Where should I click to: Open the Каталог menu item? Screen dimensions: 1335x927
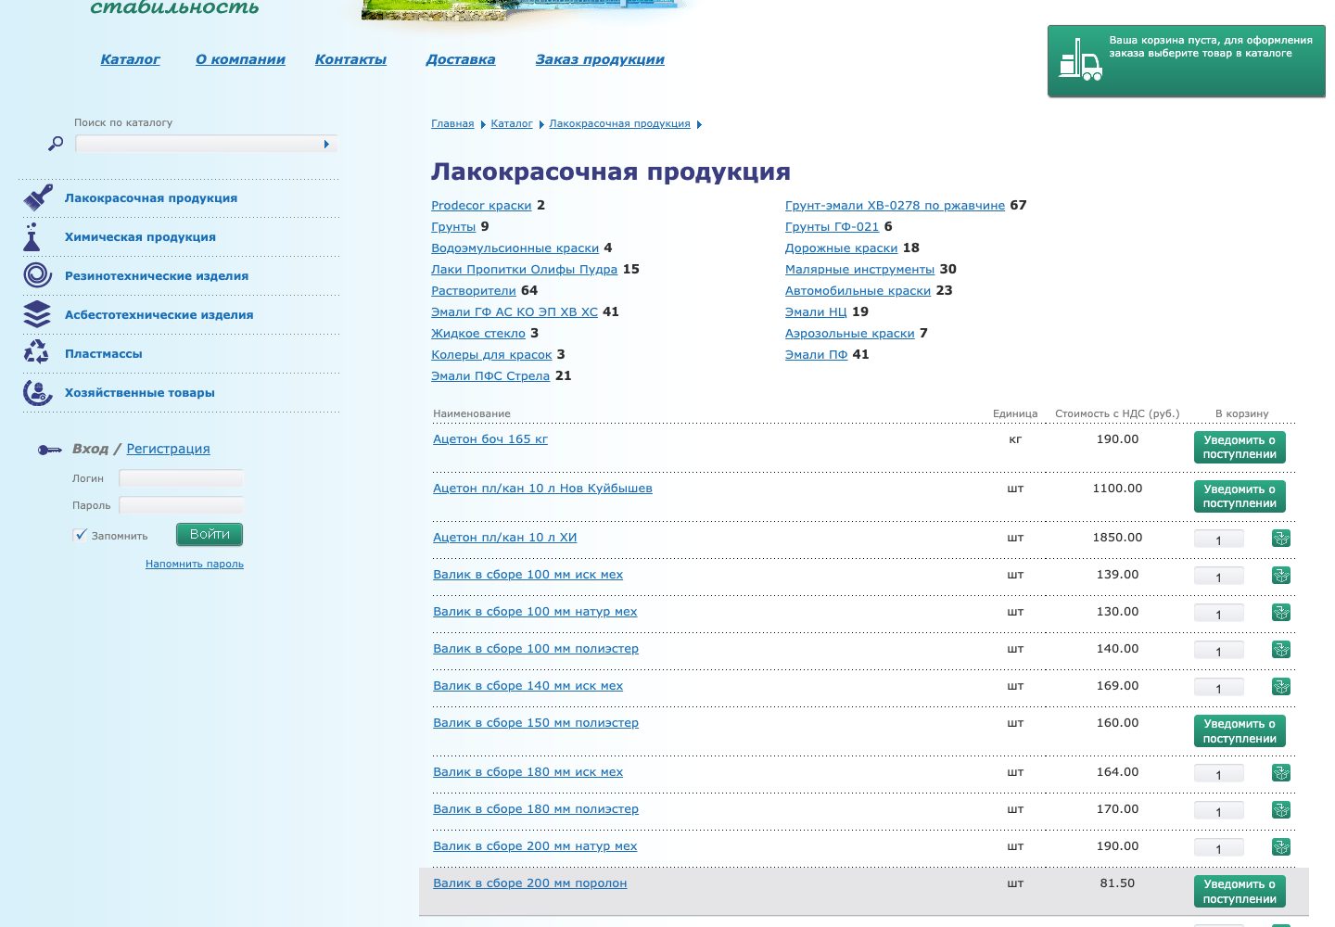[x=130, y=59]
